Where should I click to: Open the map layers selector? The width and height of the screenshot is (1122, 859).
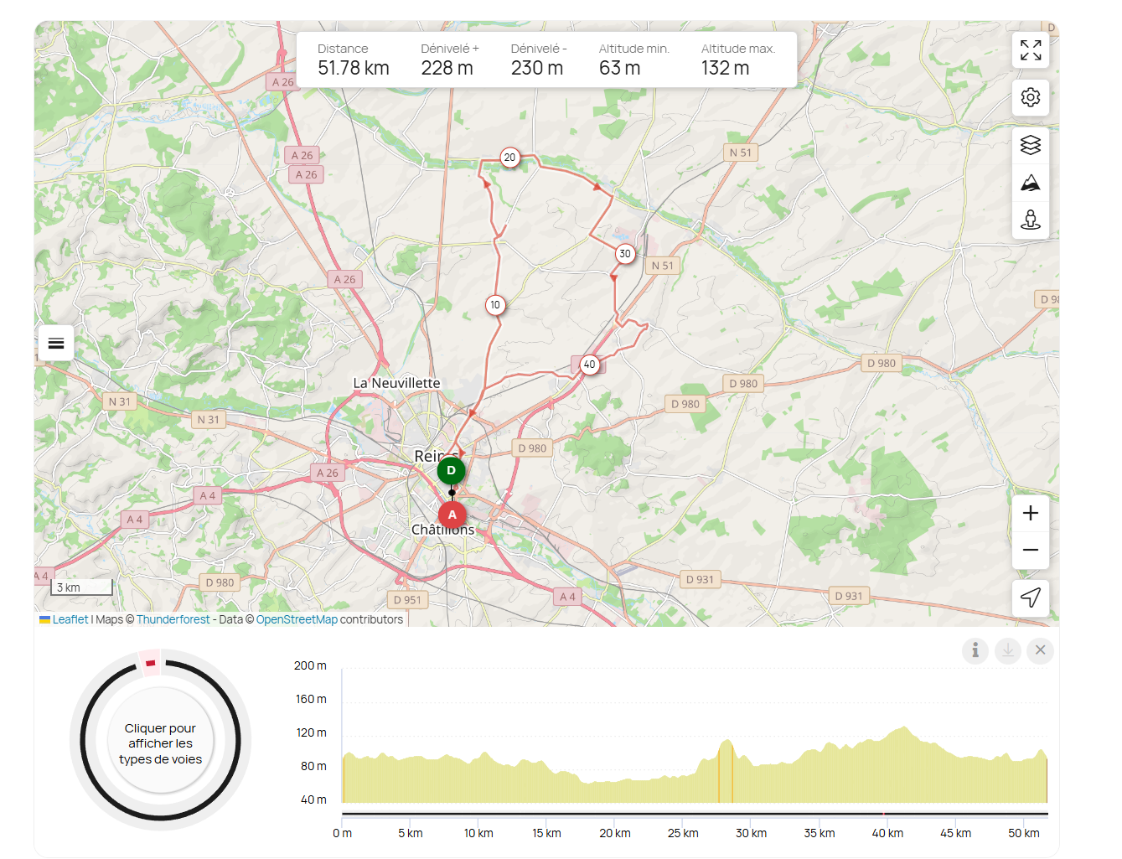tap(1030, 145)
